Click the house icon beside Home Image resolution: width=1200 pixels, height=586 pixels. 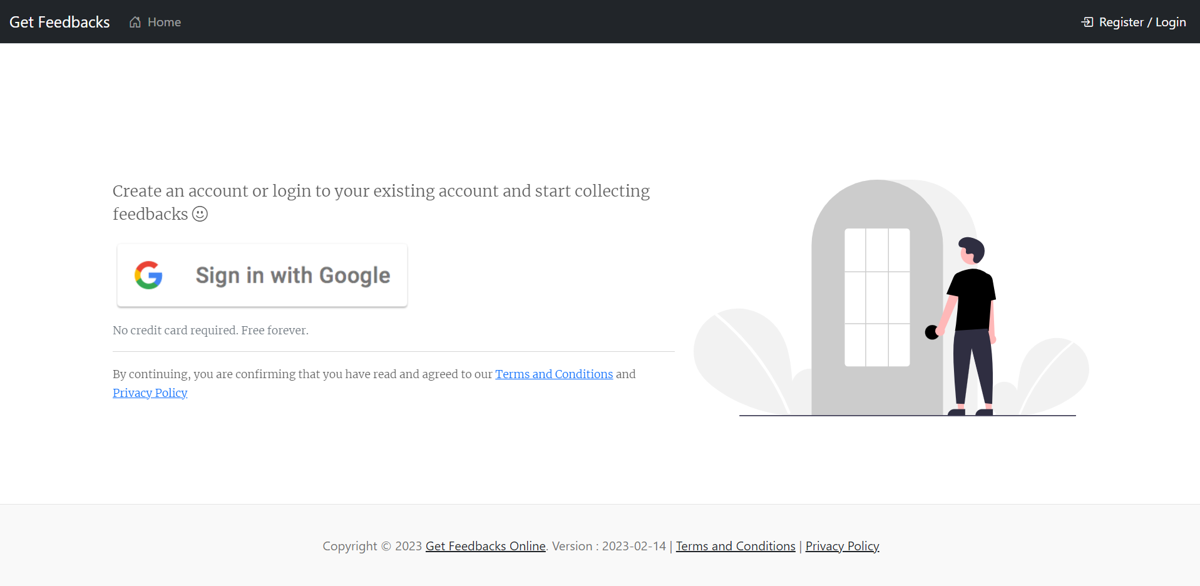click(x=135, y=22)
